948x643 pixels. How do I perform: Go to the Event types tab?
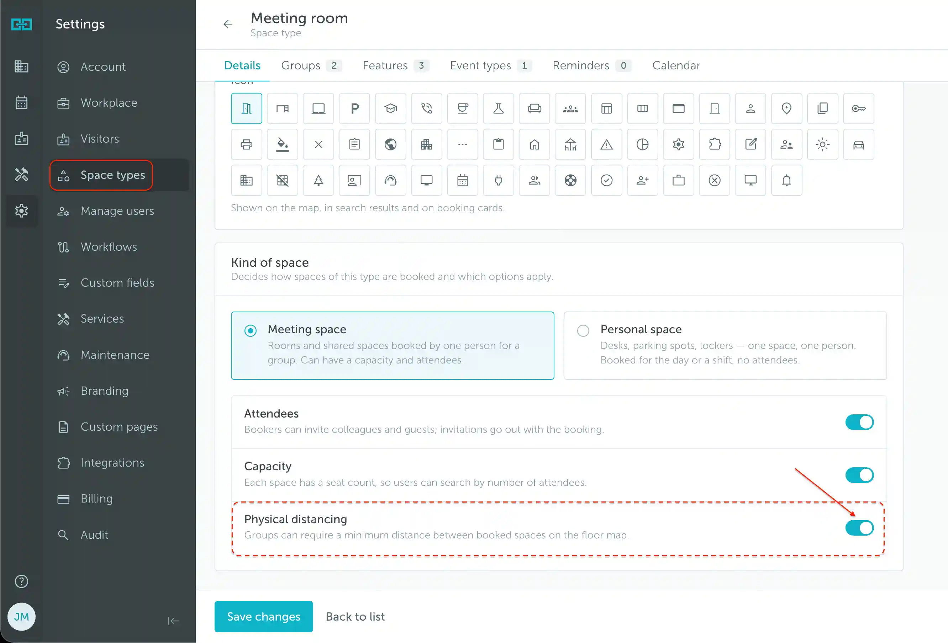(x=490, y=66)
